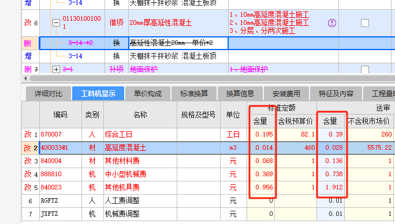The image size is (395, 224).
Task: Click the 20mm厚高延性混凝土 item name
Action: click(x=161, y=23)
